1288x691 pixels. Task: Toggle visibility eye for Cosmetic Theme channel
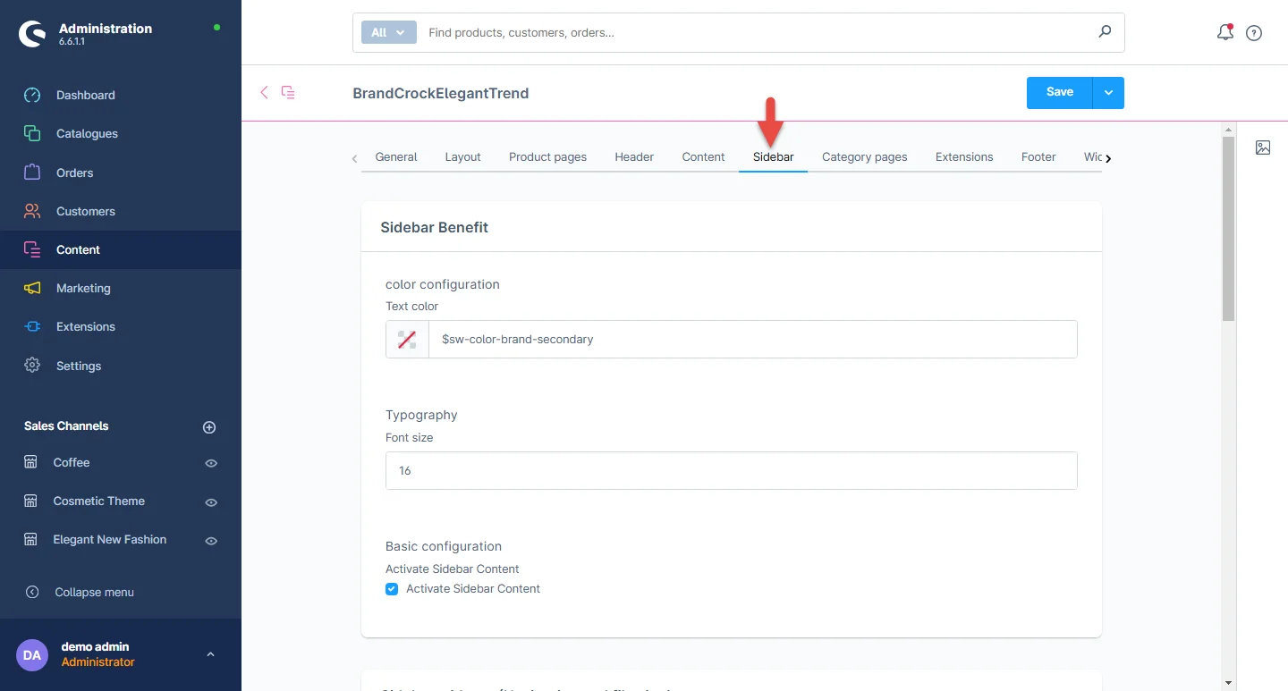pyautogui.click(x=211, y=502)
